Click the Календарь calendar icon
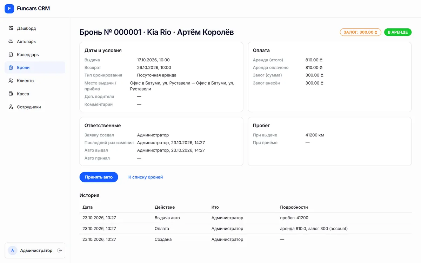Viewport: 421px width, 263px height. point(11,55)
